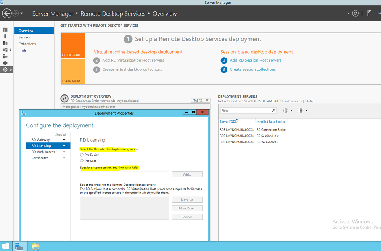Click the Move Up button
The height and width of the screenshot is (251, 381).
pyautogui.click(x=187, y=200)
